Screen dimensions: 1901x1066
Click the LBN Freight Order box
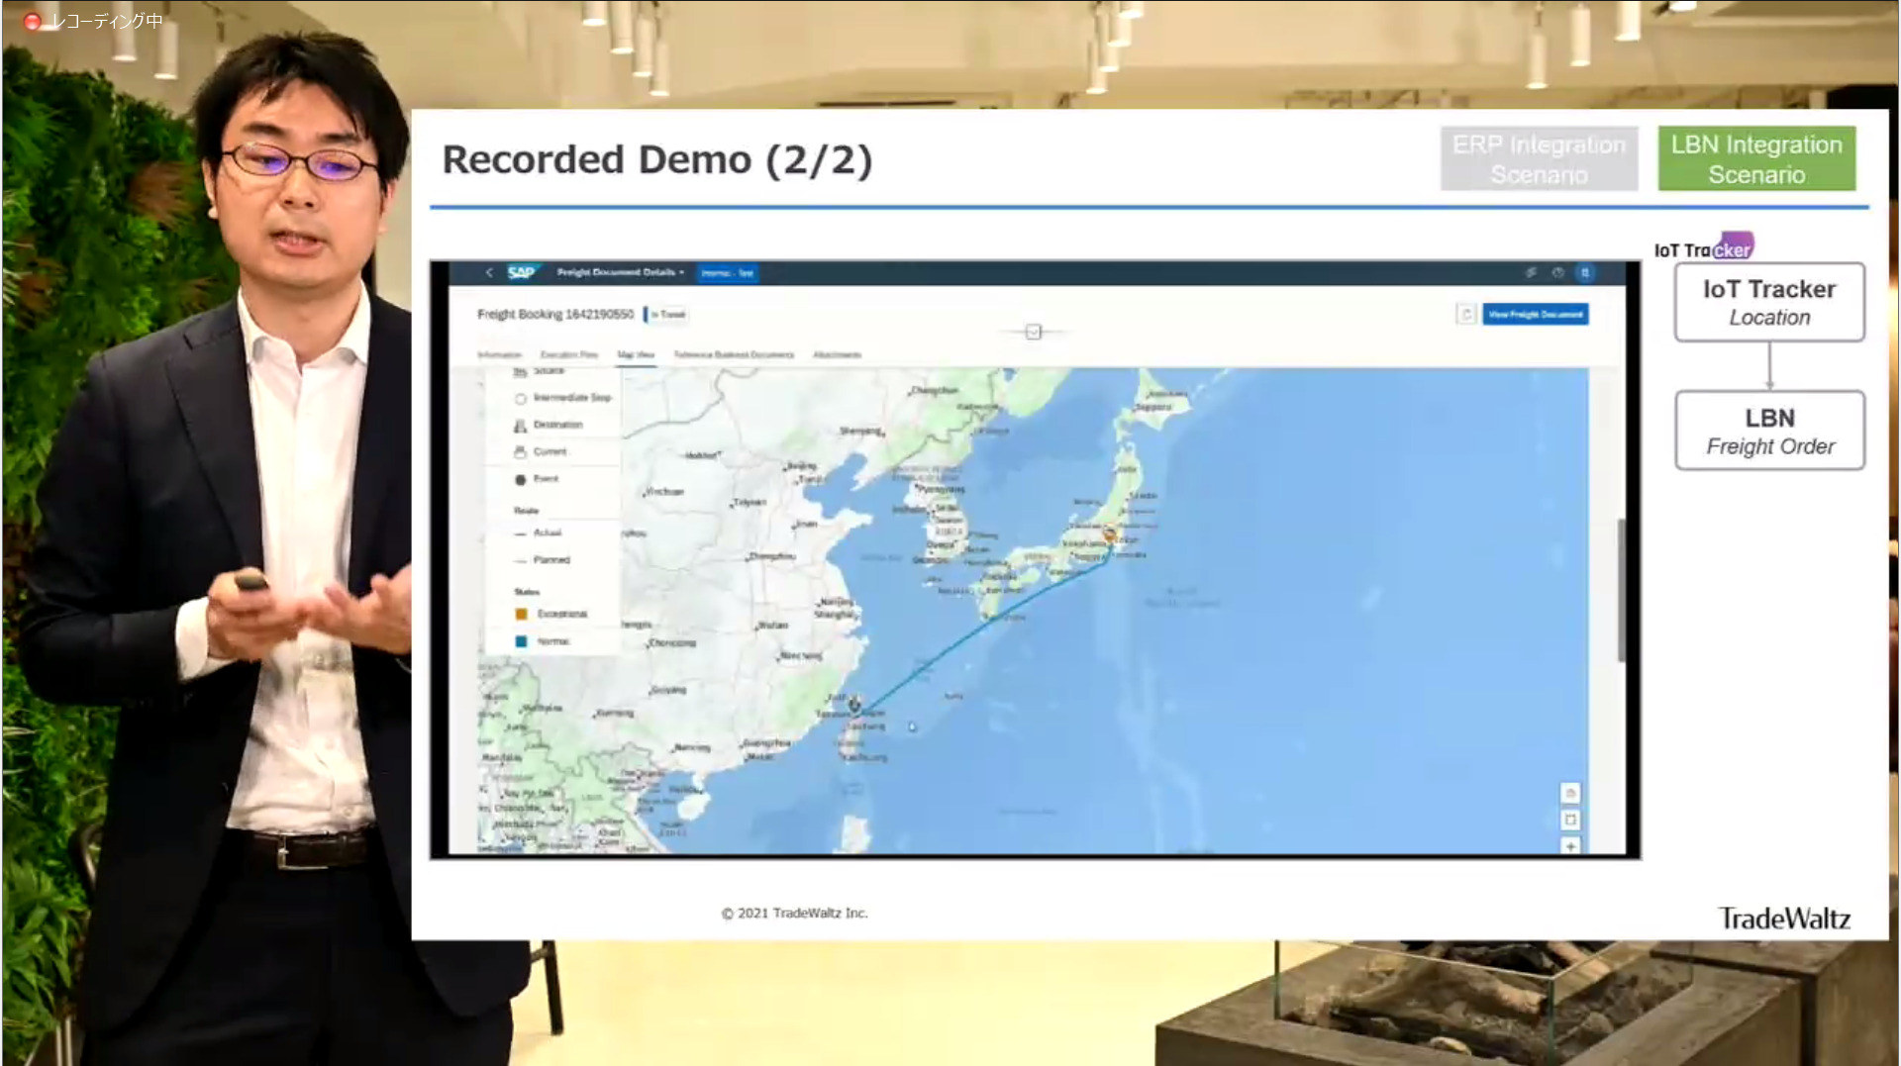[x=1769, y=431]
